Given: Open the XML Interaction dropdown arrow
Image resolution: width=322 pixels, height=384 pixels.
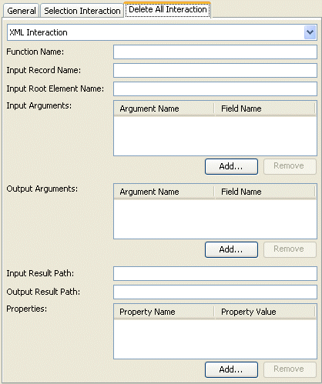Looking at the screenshot, I should pos(310,32).
